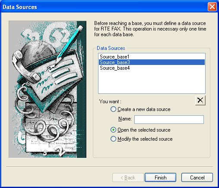Click the greyed-out Back button

128,178
